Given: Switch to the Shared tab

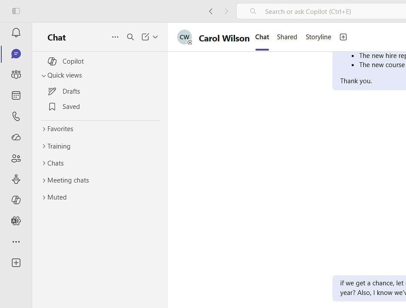Looking at the screenshot, I should coord(287,37).
